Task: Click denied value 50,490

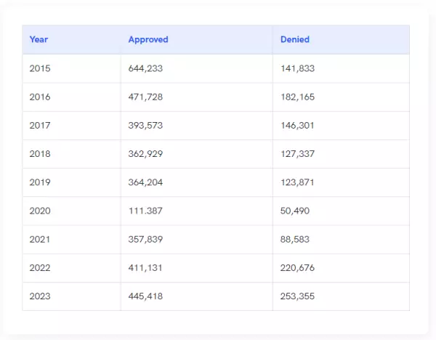Action: coord(295,211)
